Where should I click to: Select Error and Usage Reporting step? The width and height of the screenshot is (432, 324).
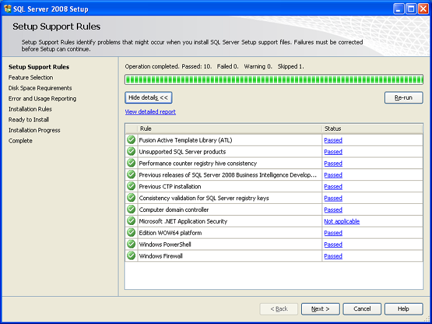tap(42, 99)
